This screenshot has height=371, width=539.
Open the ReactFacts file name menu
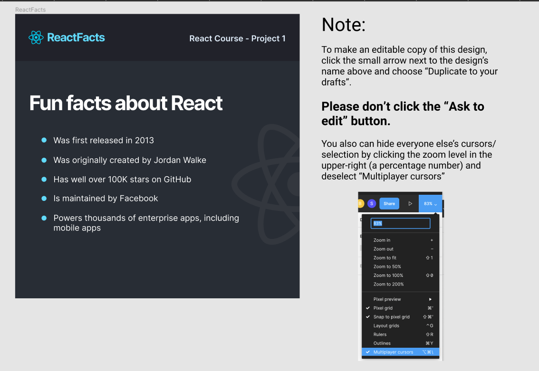pyautogui.click(x=30, y=10)
